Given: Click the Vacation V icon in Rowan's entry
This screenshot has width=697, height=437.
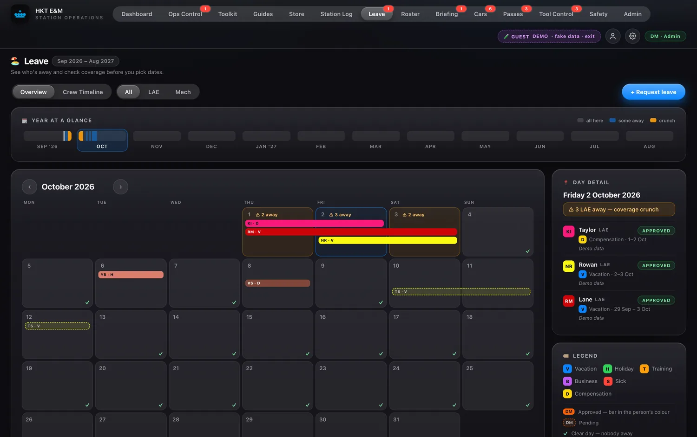Looking at the screenshot, I should 583,275.
